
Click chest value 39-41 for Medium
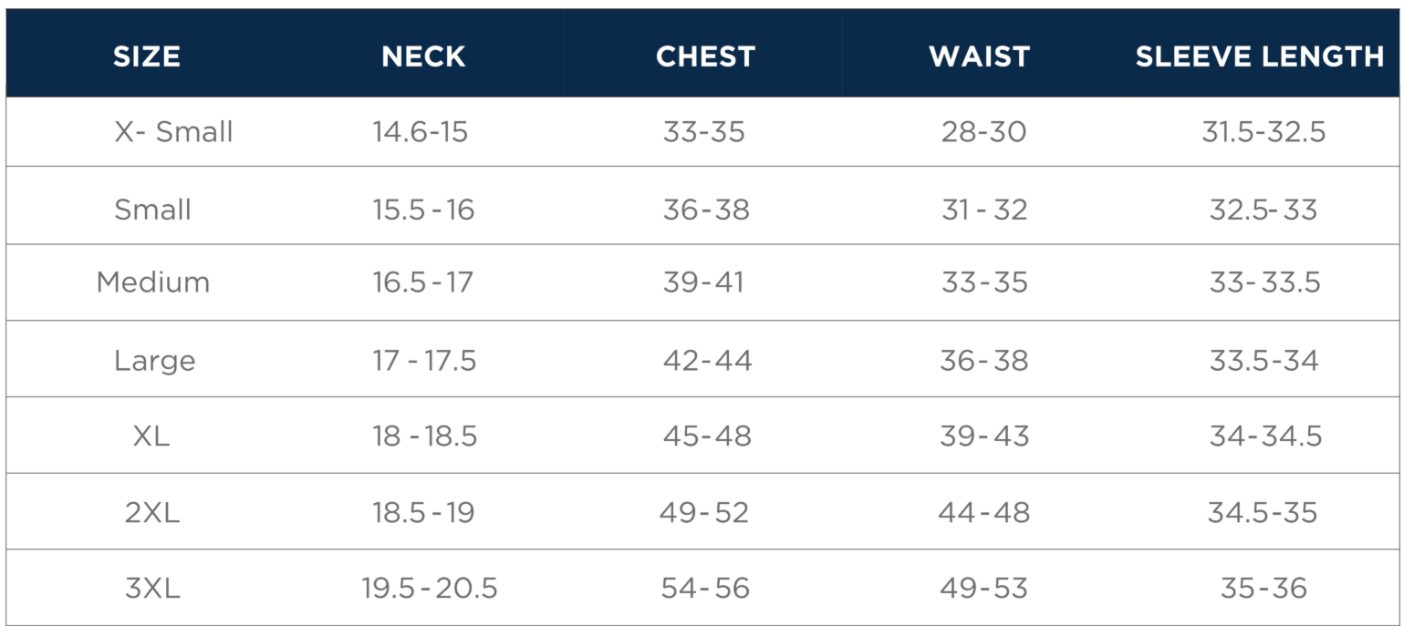(x=703, y=282)
